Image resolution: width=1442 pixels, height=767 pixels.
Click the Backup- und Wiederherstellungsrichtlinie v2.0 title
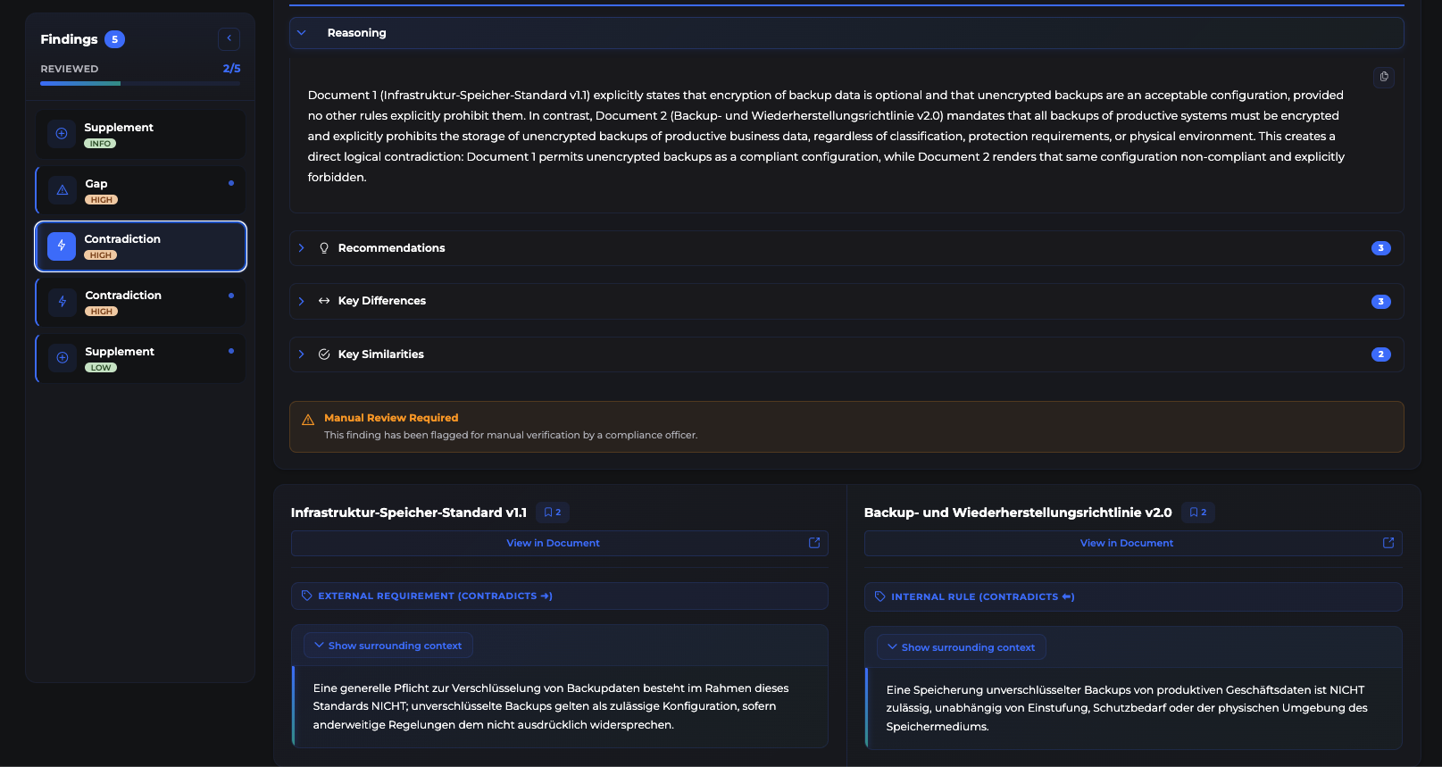1018,513
